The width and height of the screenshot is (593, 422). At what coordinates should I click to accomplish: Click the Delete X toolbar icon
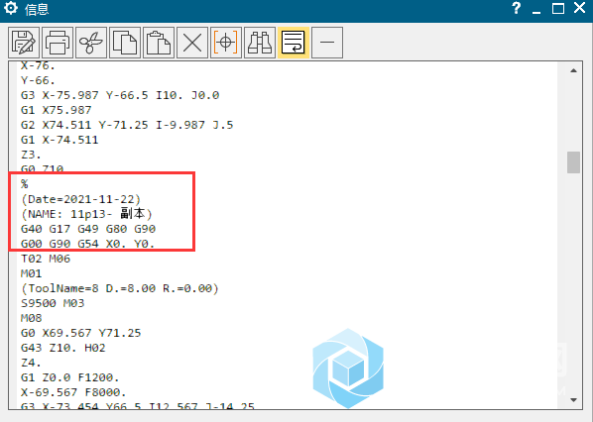pyautogui.click(x=192, y=43)
